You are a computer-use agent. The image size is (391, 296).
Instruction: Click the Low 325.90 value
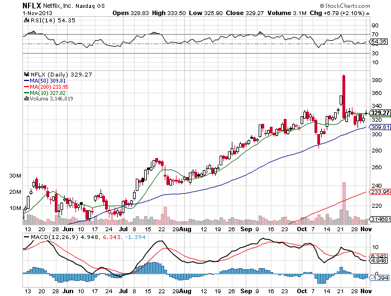[x=206, y=13]
